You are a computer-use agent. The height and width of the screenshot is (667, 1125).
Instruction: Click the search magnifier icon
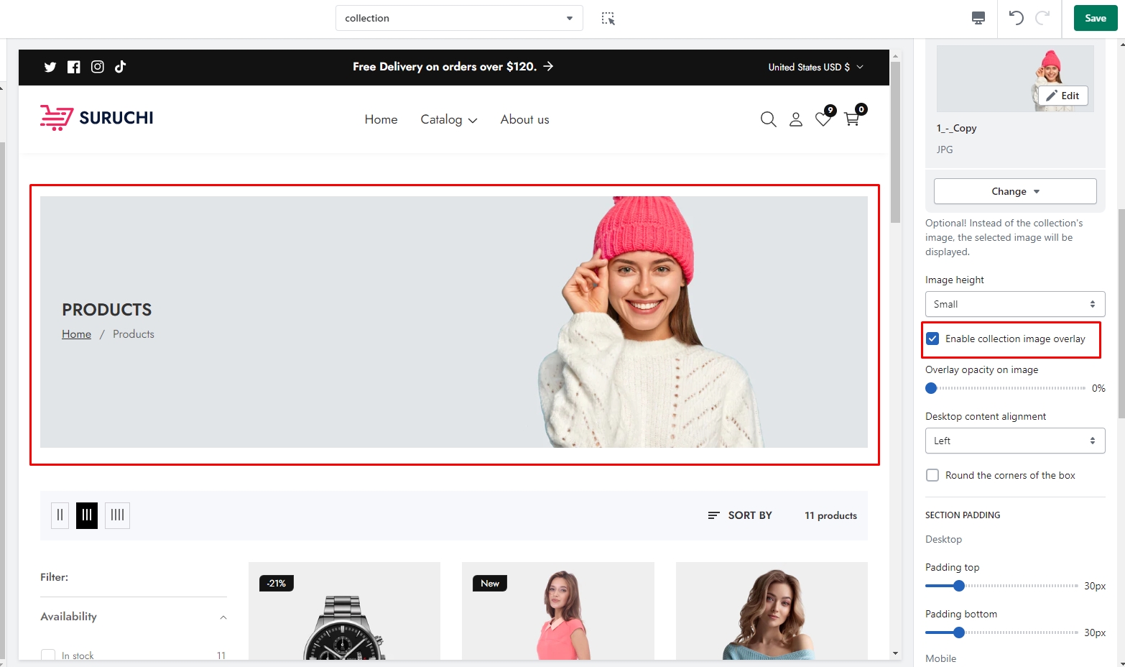coord(768,119)
